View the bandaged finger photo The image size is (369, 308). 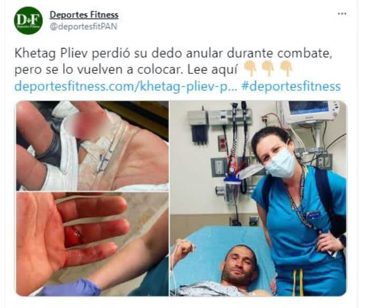click(x=92, y=146)
